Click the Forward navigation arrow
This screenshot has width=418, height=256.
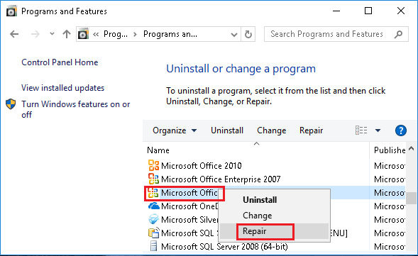tap(35, 34)
